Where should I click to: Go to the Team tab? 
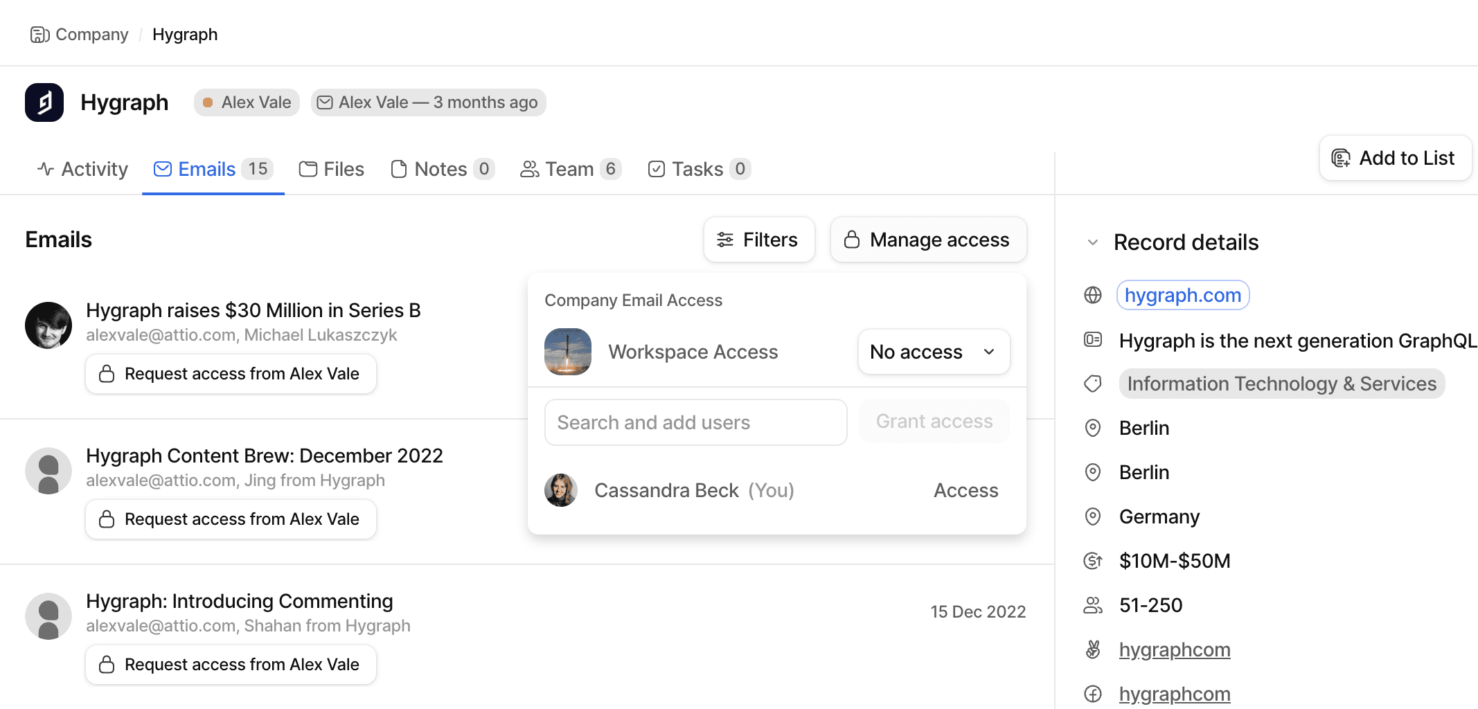point(571,169)
